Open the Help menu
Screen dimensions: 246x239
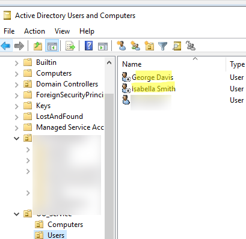tap(87, 31)
